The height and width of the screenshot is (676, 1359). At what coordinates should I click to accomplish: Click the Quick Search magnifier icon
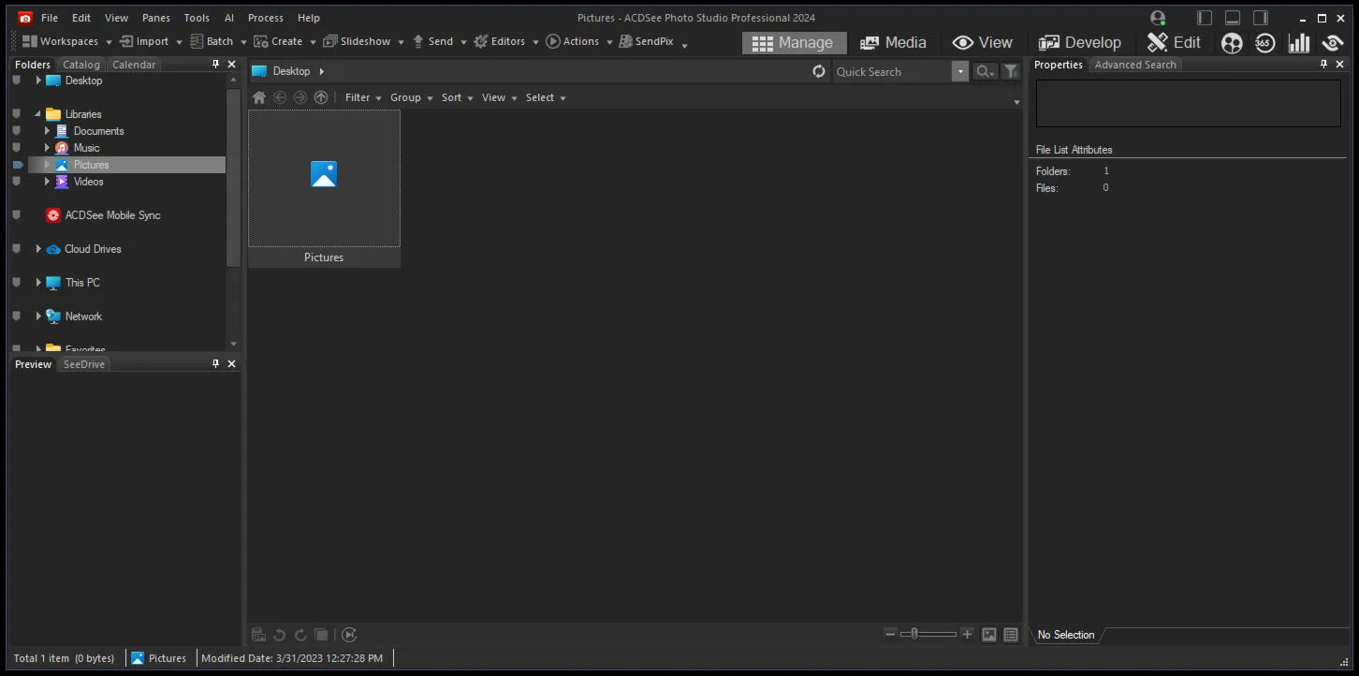click(984, 71)
